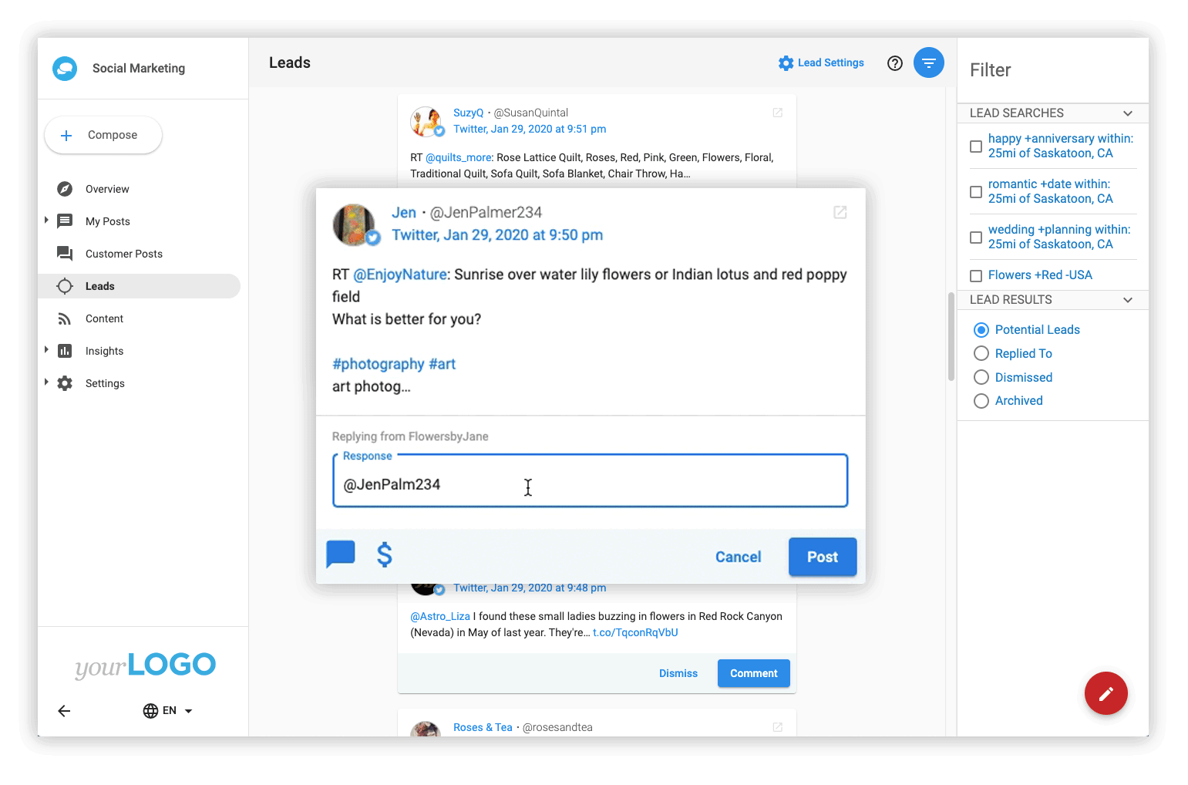
Task: Open Jen's tweet via external link icon
Action: coord(840,212)
